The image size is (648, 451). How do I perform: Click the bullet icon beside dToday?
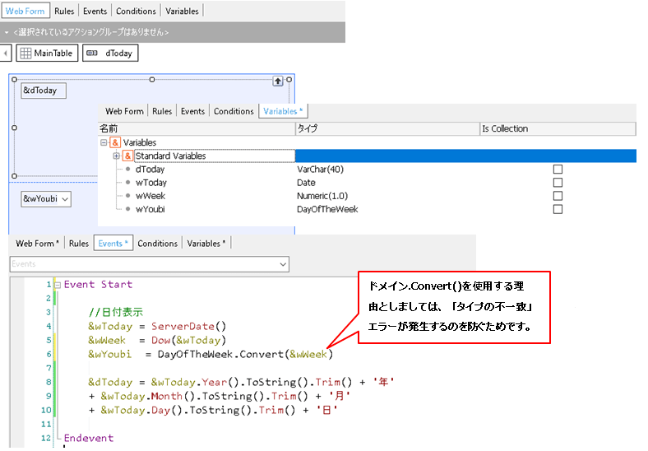click(x=127, y=170)
